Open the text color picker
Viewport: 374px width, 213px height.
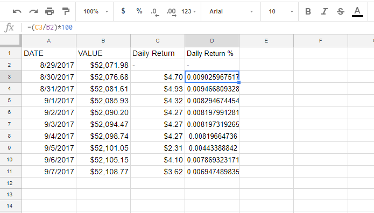point(357,12)
